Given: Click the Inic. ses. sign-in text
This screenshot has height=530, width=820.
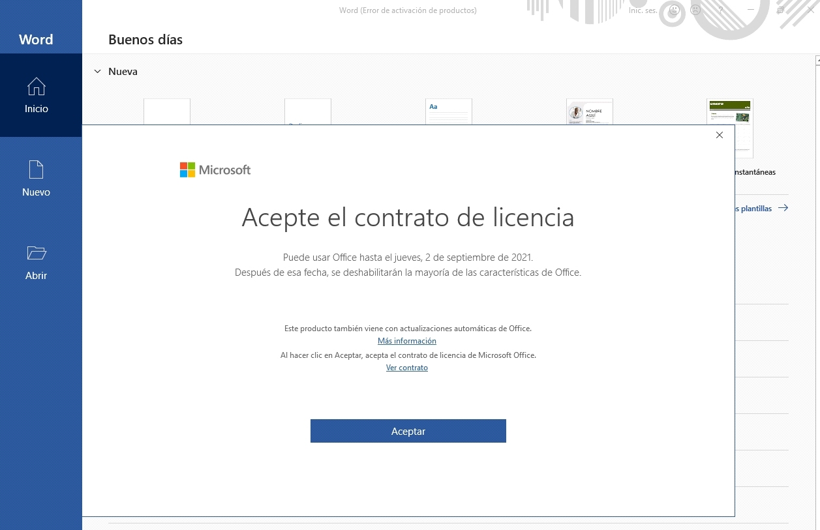Looking at the screenshot, I should pyautogui.click(x=643, y=10).
